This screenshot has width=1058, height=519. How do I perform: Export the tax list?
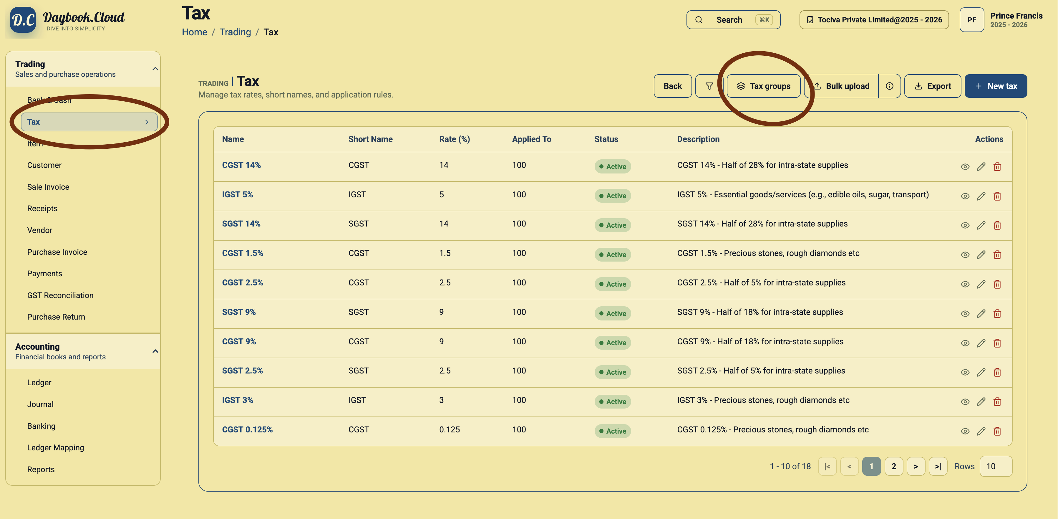932,86
